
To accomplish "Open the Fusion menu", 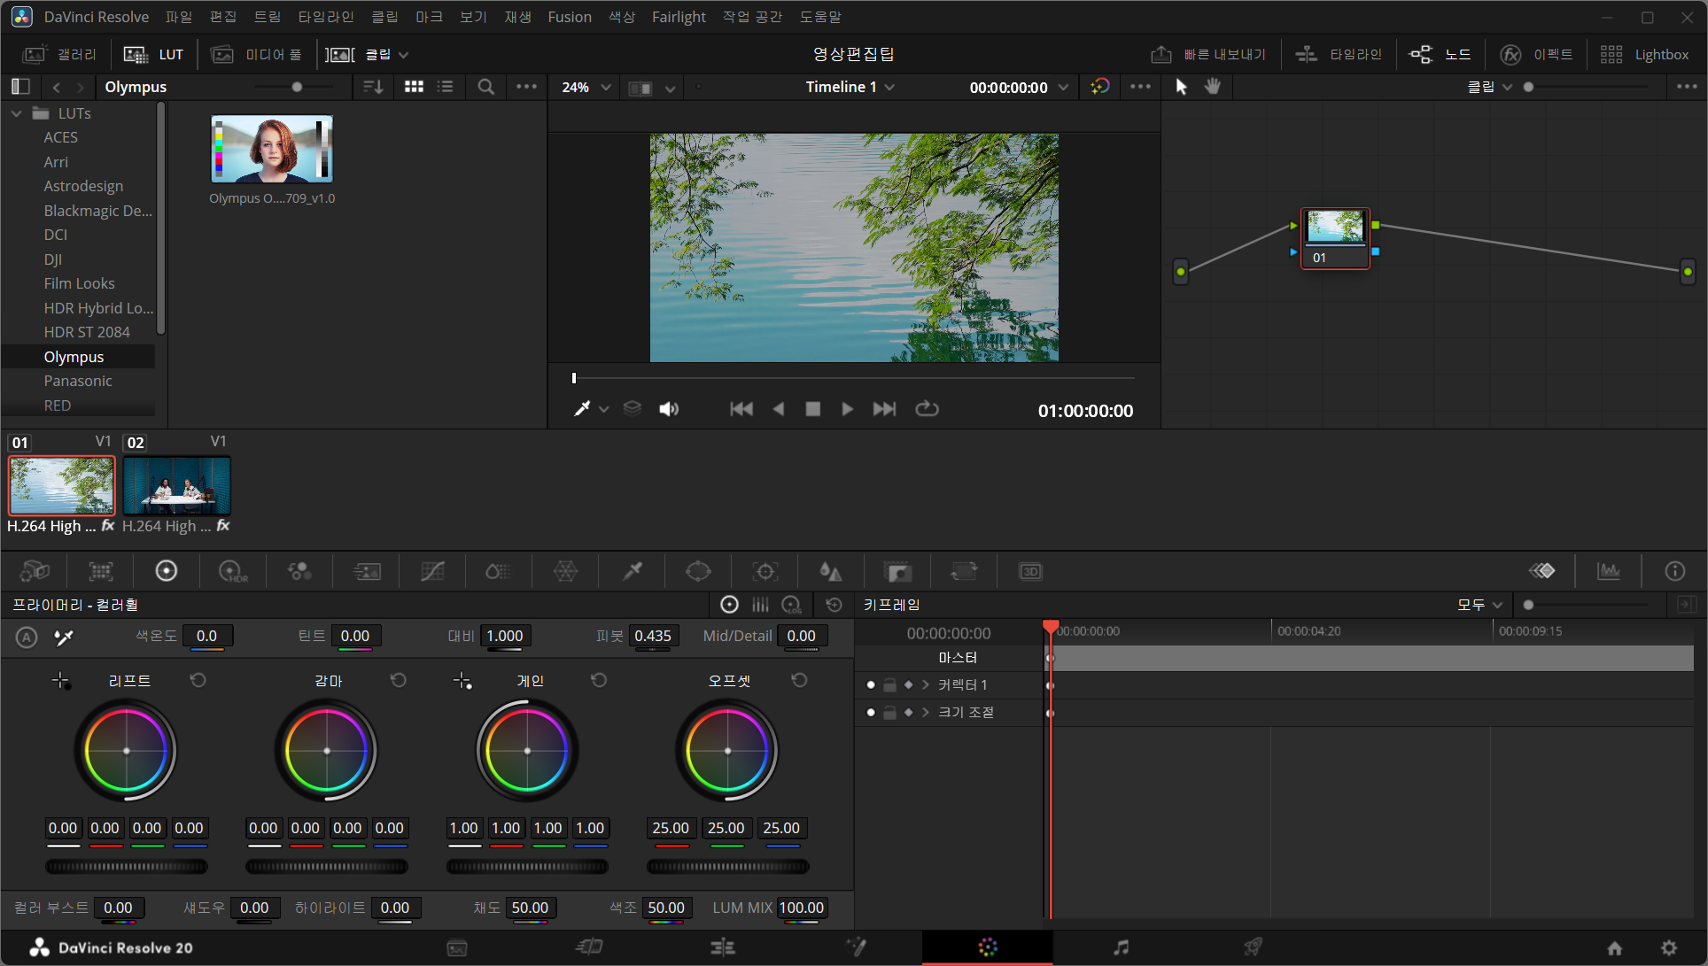I will click(569, 17).
